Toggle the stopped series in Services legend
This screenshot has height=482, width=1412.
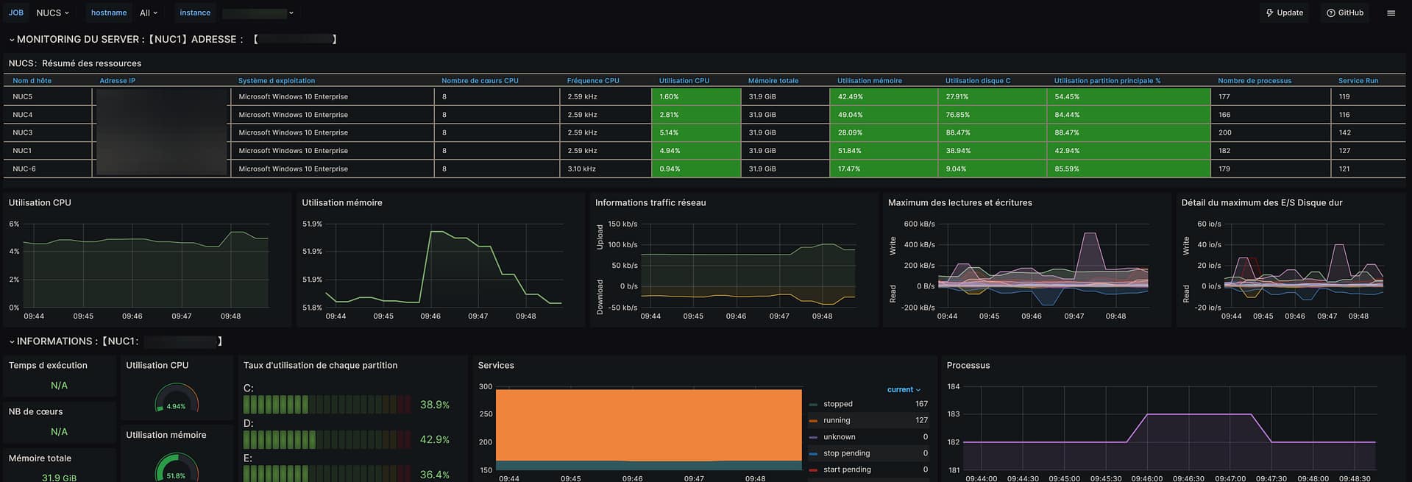pos(837,404)
